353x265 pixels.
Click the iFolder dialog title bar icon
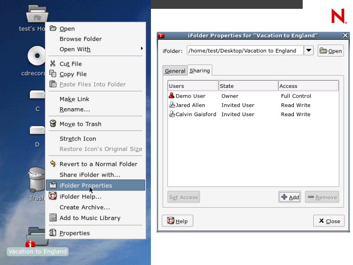click(161, 35)
